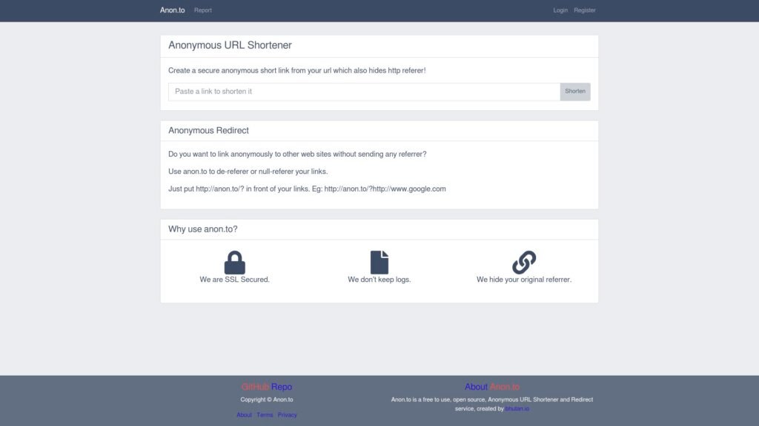Open the Privacy link in footer
This screenshot has height=426, width=759.
pyautogui.click(x=287, y=415)
